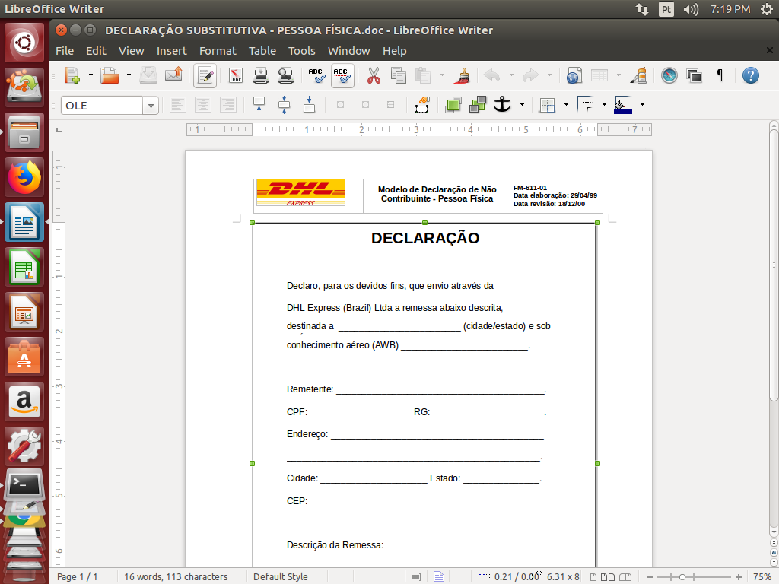The image size is (779, 584).
Task: Open the Format menu
Action: [x=218, y=51]
